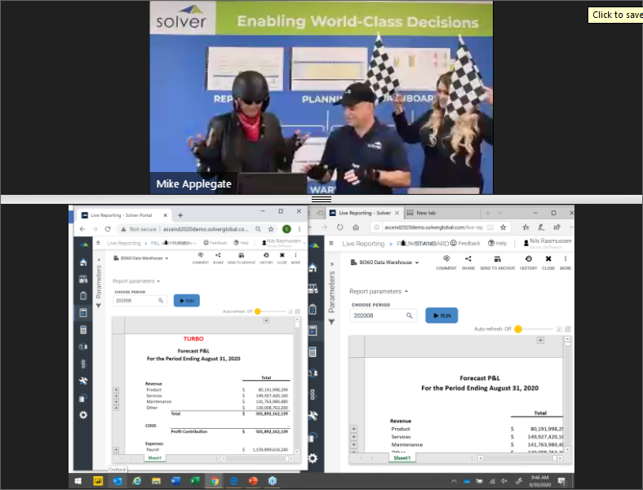Click Help in the Edge window
The height and width of the screenshot is (490, 643).
coord(498,243)
